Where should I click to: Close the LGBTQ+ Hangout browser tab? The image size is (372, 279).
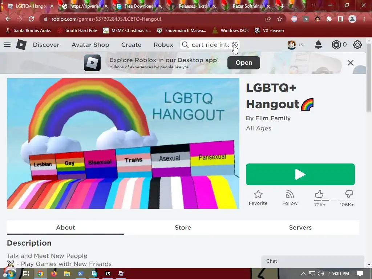tap(52, 6)
